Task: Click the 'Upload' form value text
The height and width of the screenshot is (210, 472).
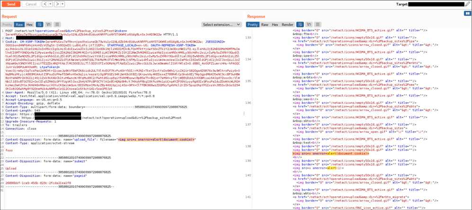Action: point(10,168)
